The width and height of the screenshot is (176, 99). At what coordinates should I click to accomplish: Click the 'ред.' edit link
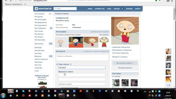50,14
